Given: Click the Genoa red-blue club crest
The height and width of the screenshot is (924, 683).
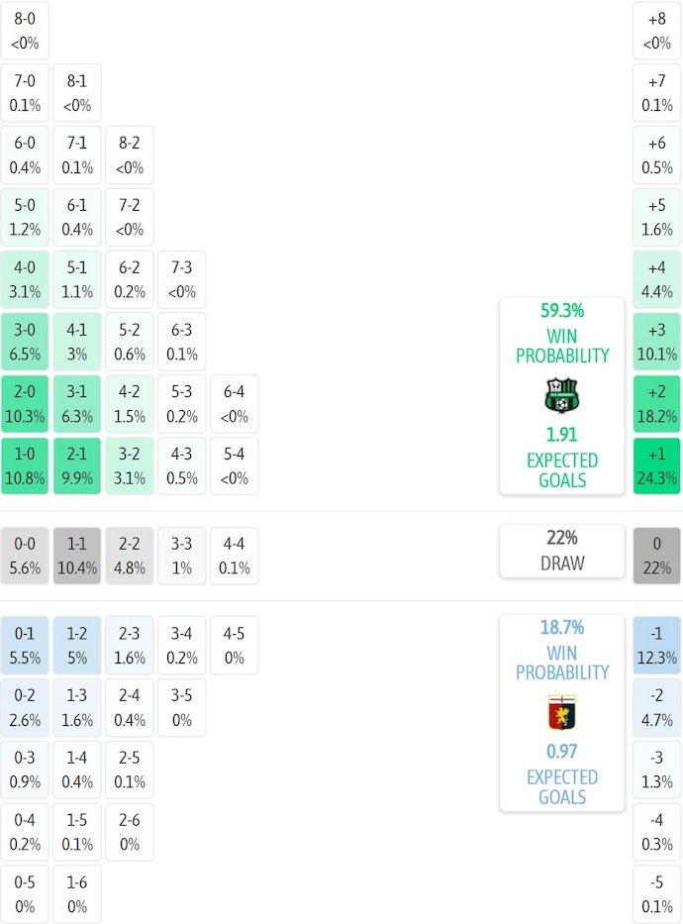Looking at the screenshot, I should (561, 713).
